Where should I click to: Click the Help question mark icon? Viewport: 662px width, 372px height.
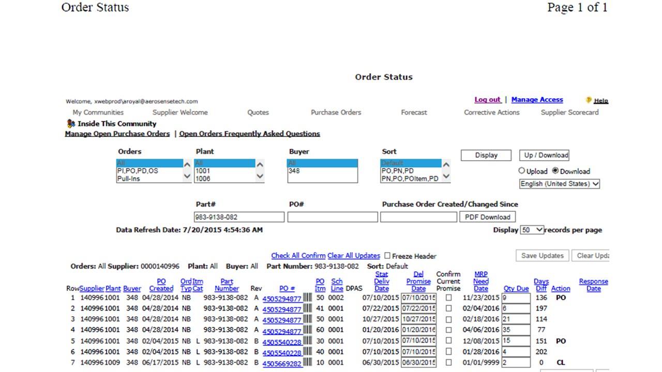[589, 100]
